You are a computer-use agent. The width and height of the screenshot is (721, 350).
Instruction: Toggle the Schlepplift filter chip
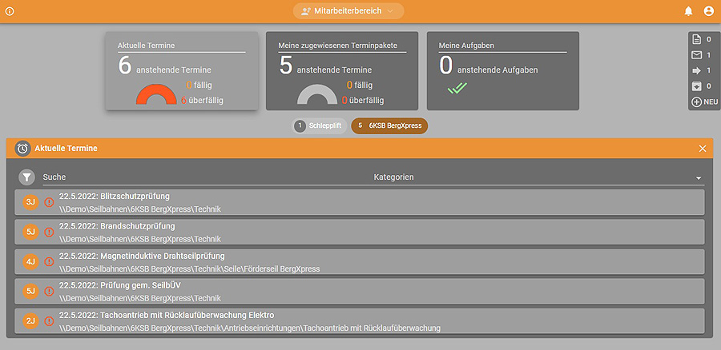click(319, 126)
